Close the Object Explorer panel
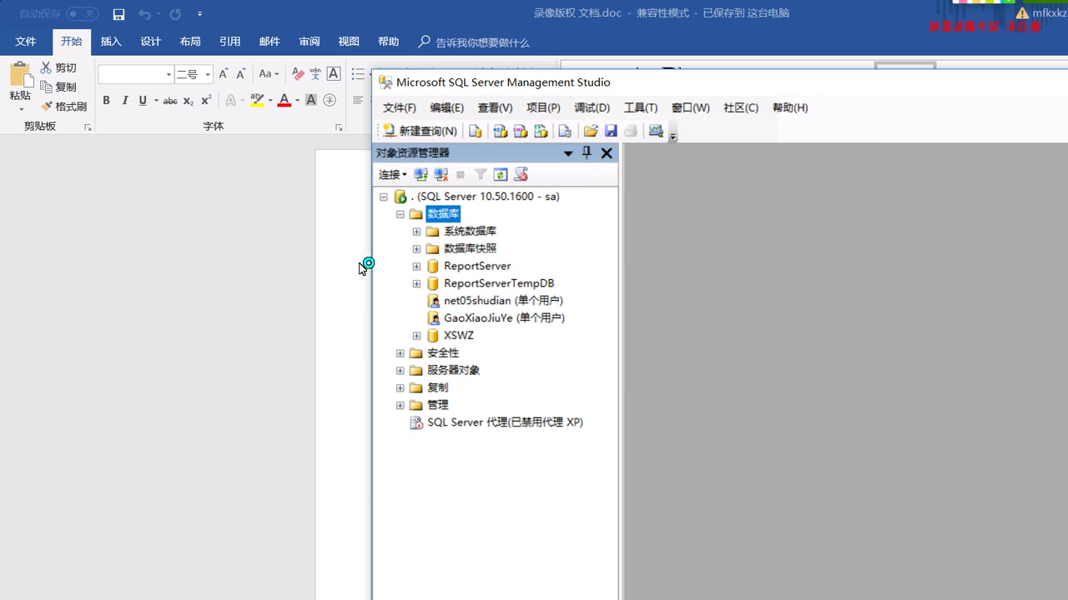This screenshot has width=1068, height=600. pyautogui.click(x=607, y=152)
